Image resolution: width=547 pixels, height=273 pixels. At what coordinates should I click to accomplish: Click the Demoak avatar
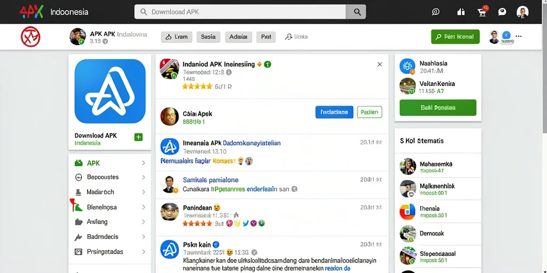pos(408,234)
